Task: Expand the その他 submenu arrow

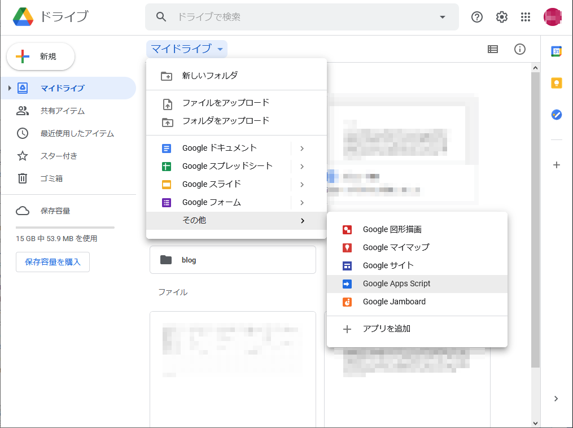Action: coord(302,220)
